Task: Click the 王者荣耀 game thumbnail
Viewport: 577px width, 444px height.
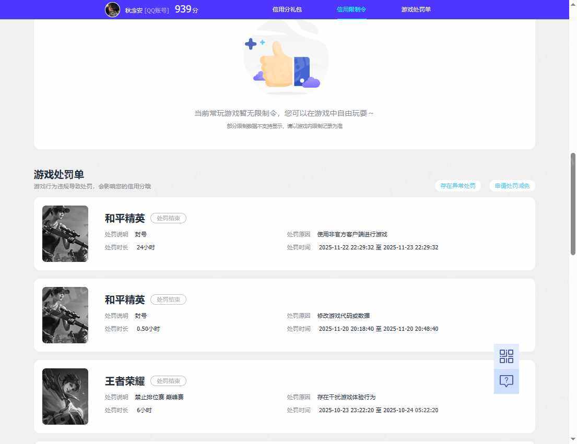Action: click(65, 397)
